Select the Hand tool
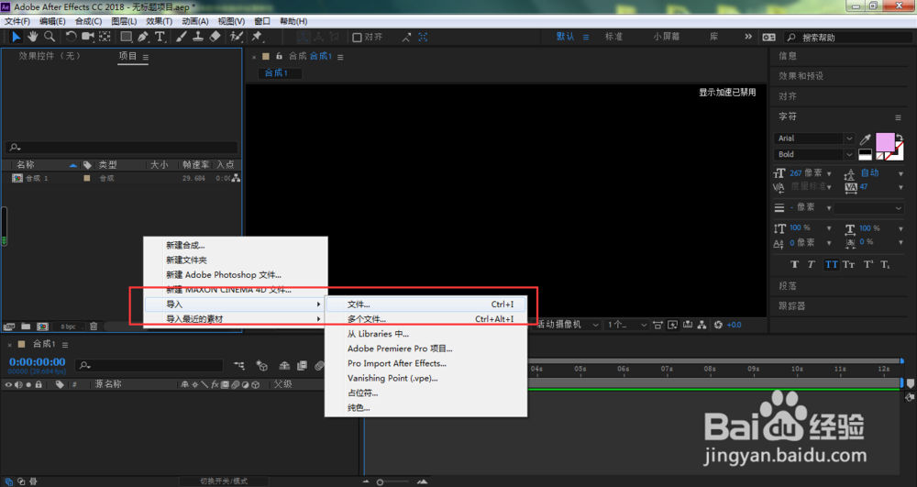The image size is (917, 487). 33,37
